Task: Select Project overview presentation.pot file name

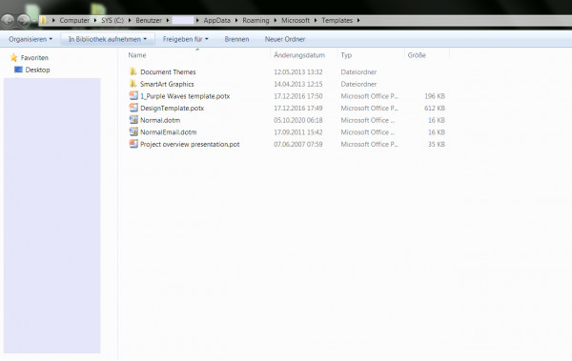Action: click(x=190, y=144)
